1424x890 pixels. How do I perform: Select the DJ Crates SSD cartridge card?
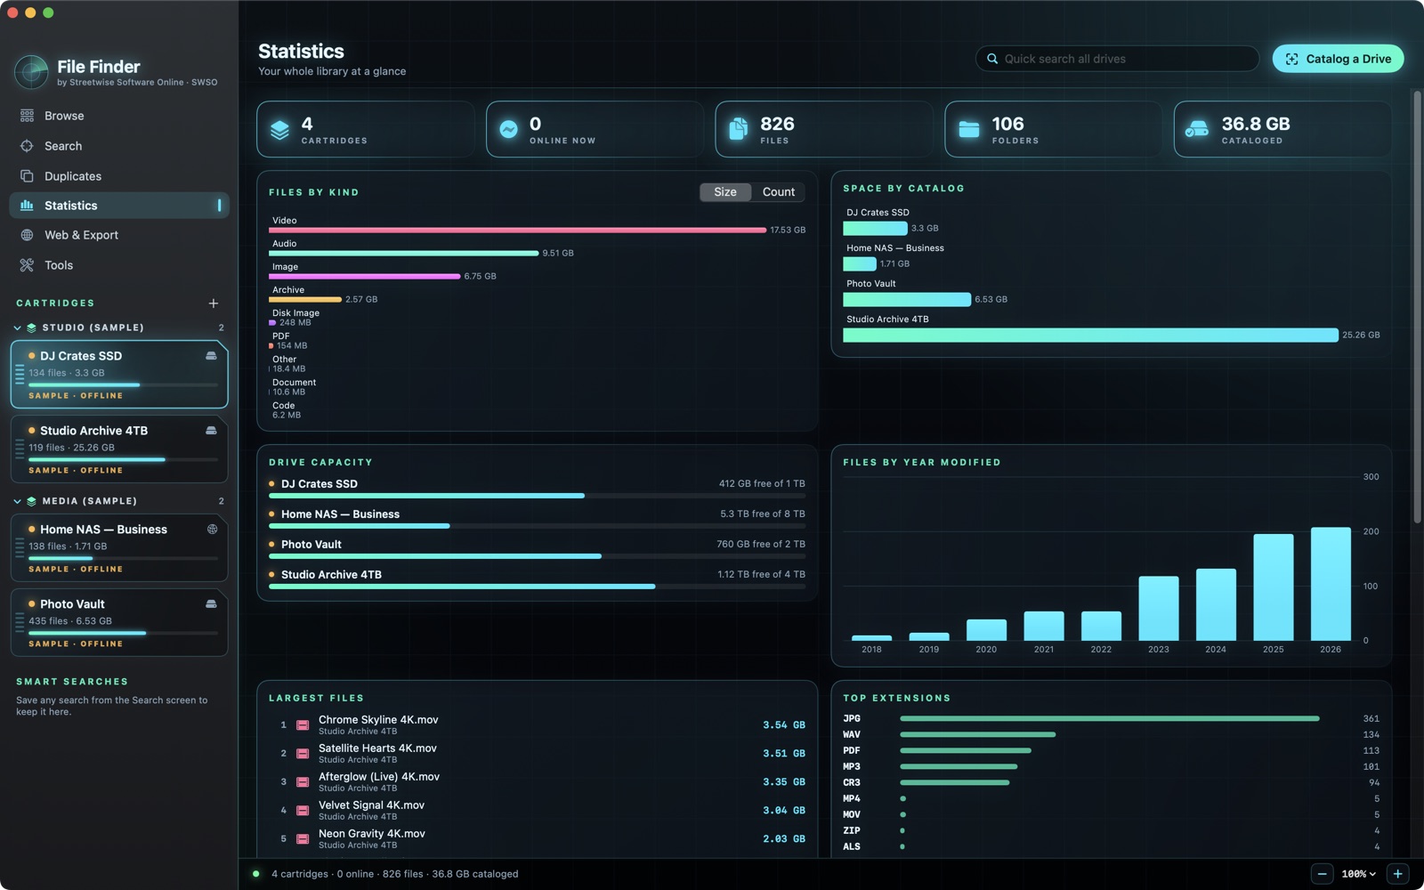click(119, 375)
